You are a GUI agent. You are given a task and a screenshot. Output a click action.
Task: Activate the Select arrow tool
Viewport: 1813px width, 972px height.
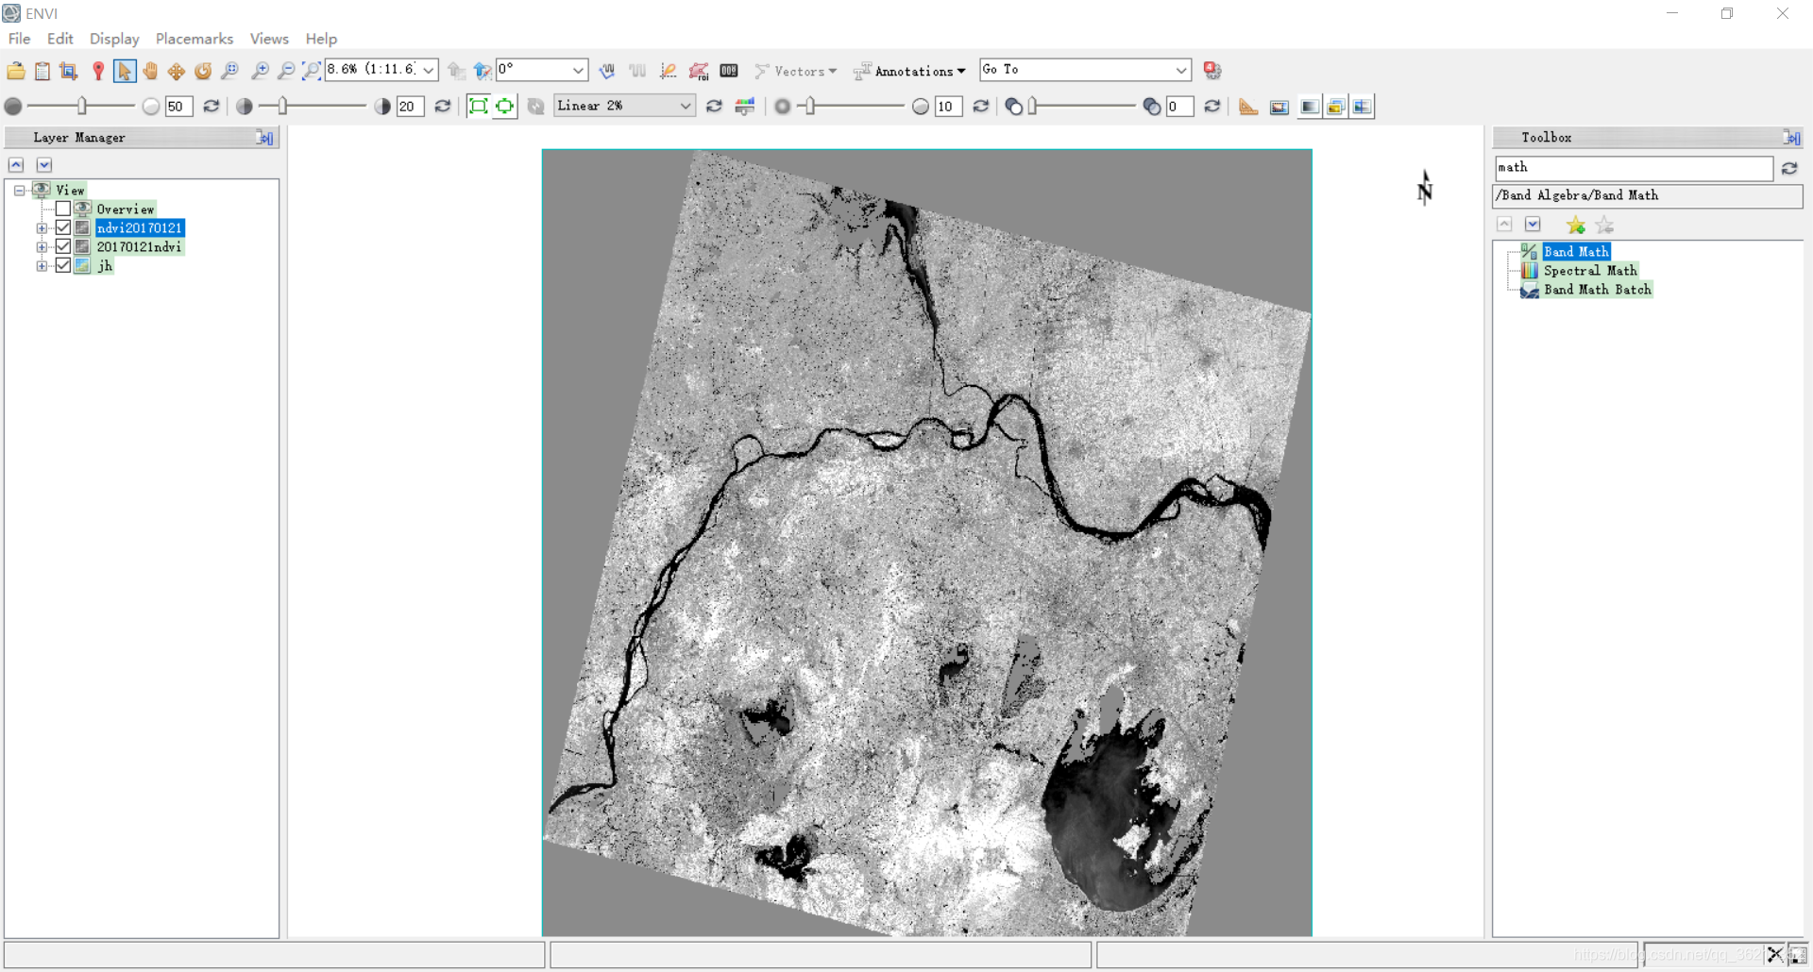click(x=125, y=71)
